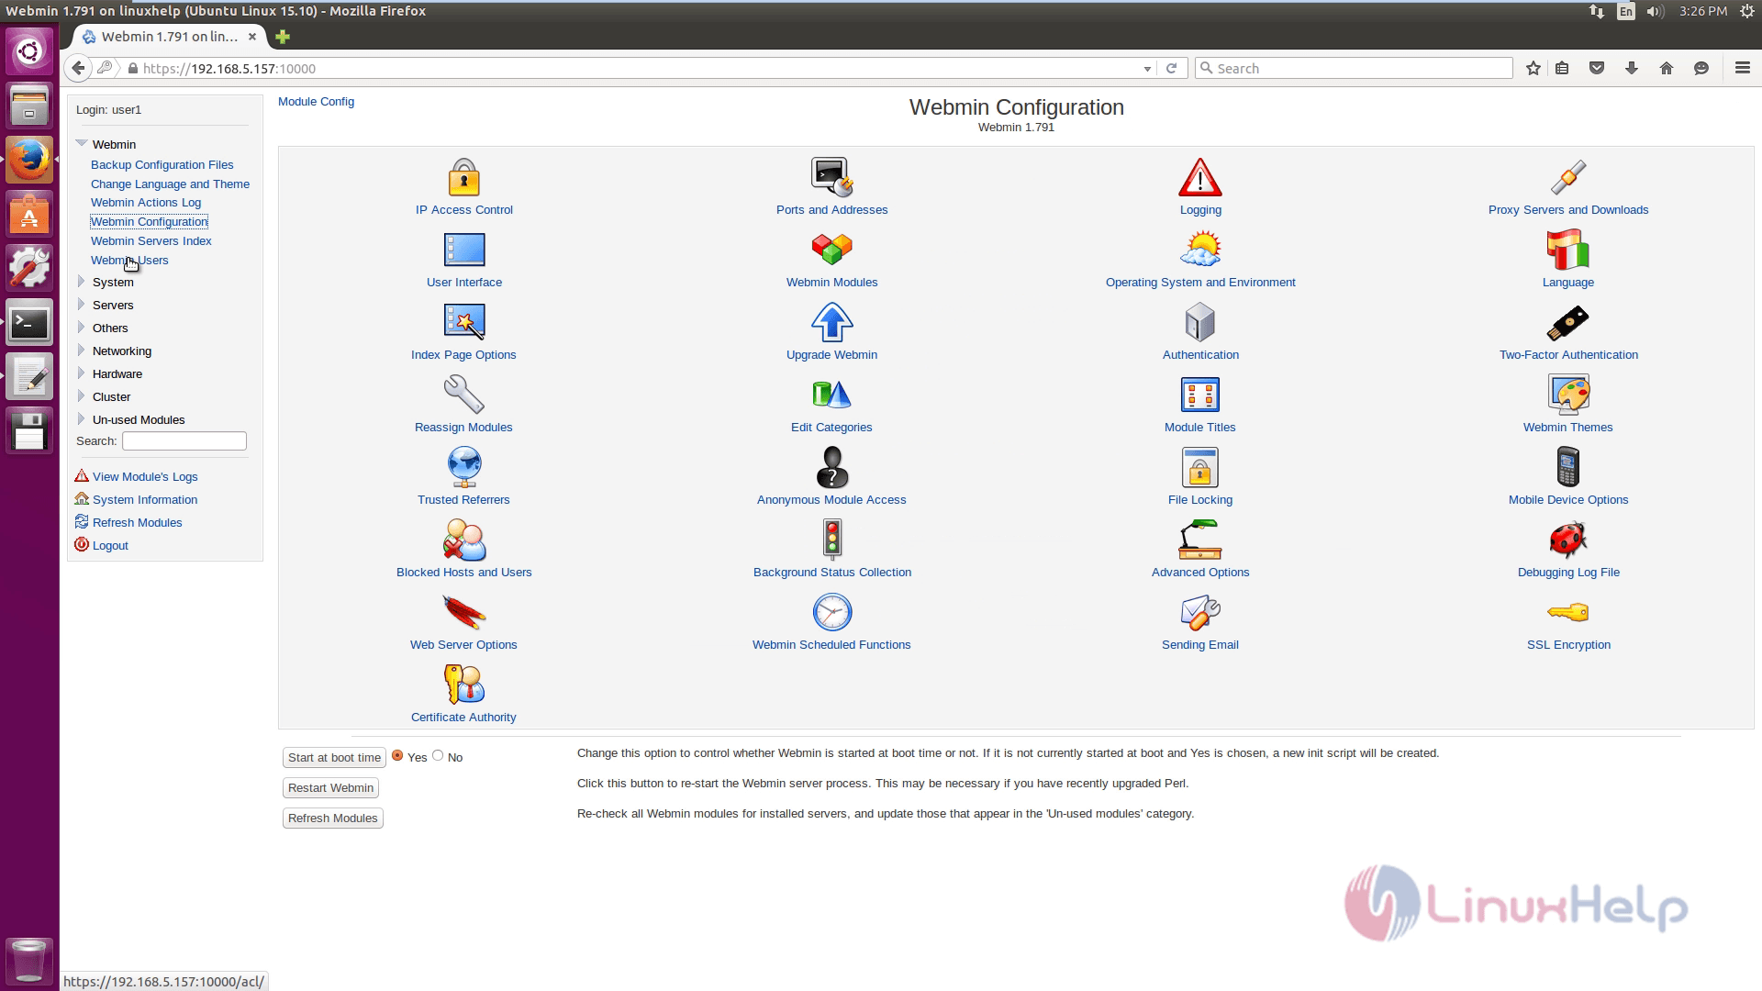Expand the Servers category

[x=82, y=305]
